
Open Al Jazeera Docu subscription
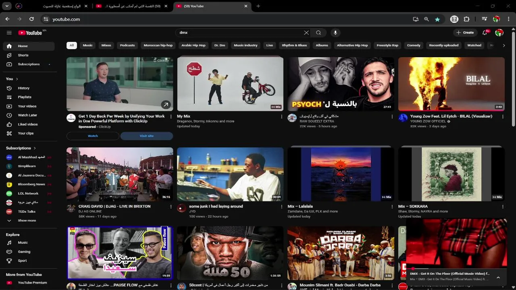click(x=28, y=175)
